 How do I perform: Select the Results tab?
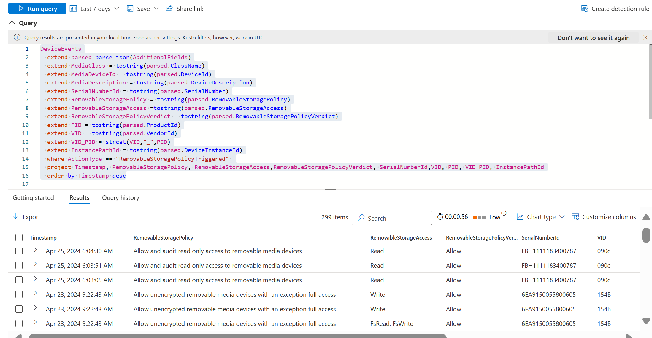pos(79,198)
